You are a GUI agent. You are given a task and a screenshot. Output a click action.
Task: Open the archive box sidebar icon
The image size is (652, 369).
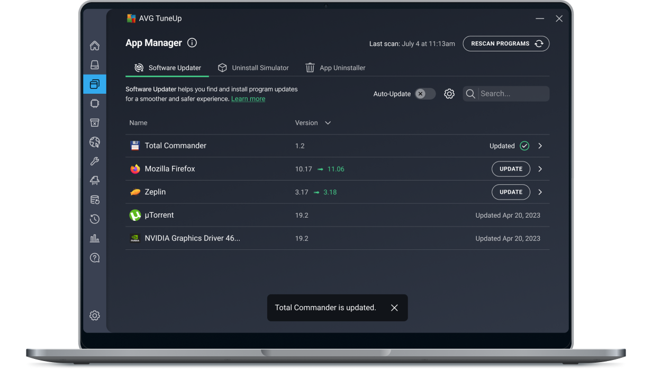tap(95, 123)
